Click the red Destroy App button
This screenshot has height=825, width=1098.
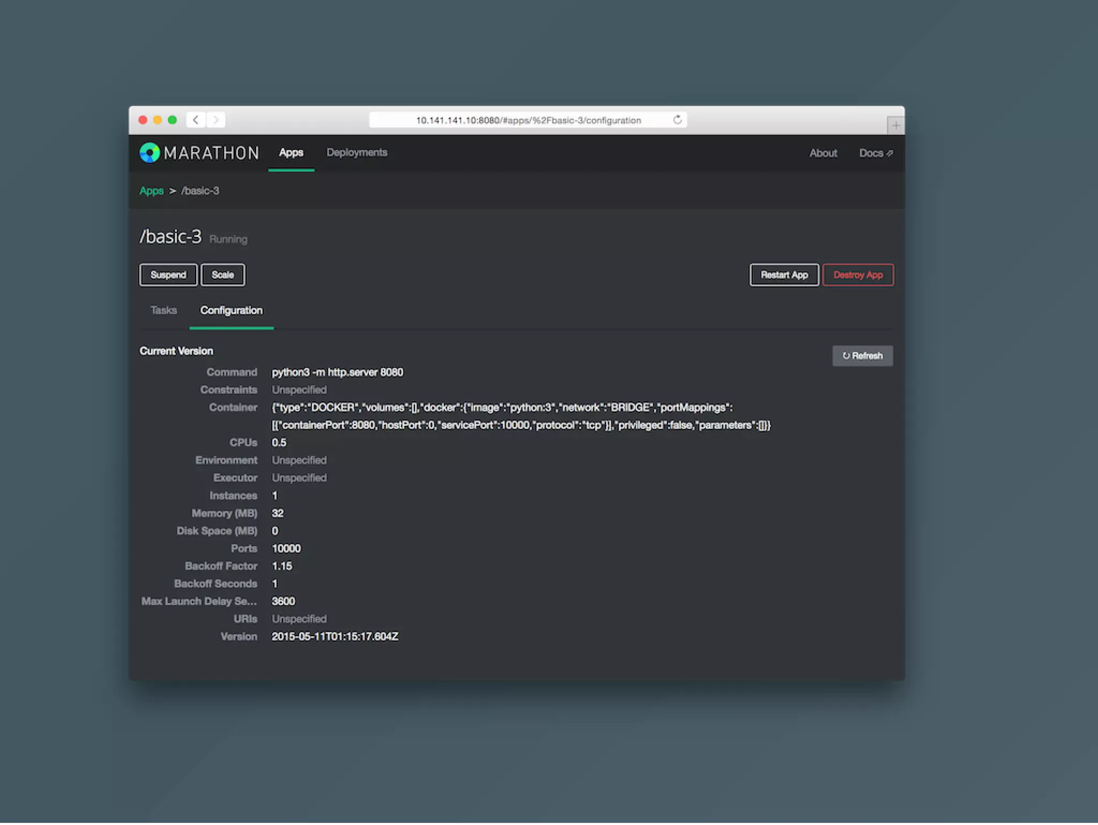(857, 275)
